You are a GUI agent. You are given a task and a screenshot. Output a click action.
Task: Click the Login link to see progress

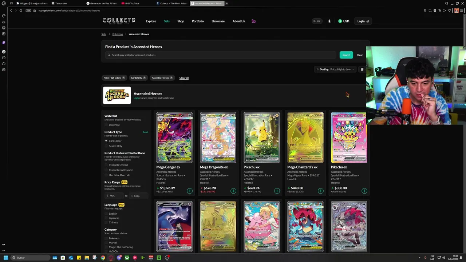[137, 98]
